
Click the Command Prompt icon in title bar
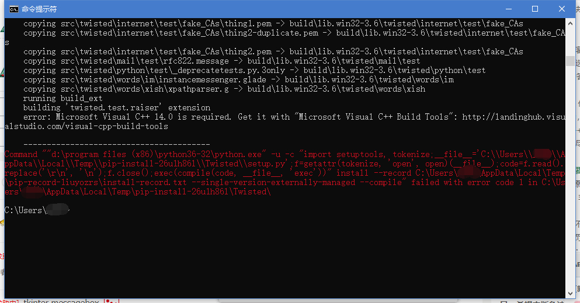click(13, 9)
